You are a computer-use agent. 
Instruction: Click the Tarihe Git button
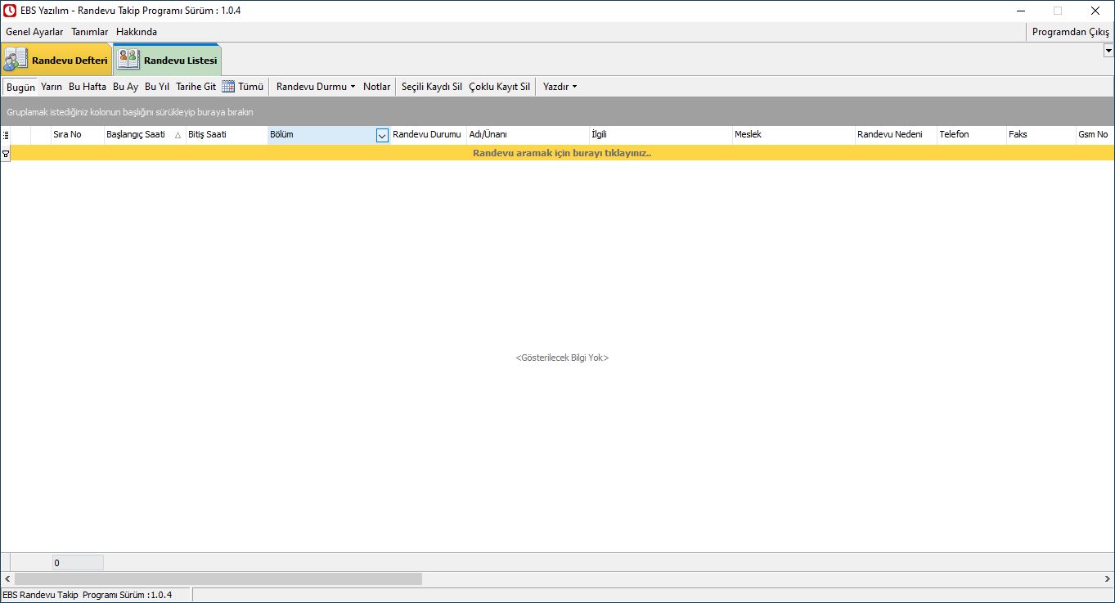(x=196, y=87)
